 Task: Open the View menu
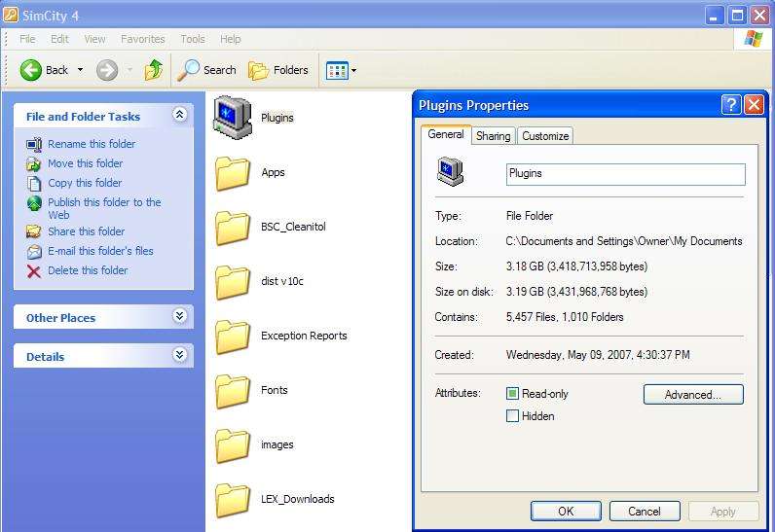click(94, 39)
